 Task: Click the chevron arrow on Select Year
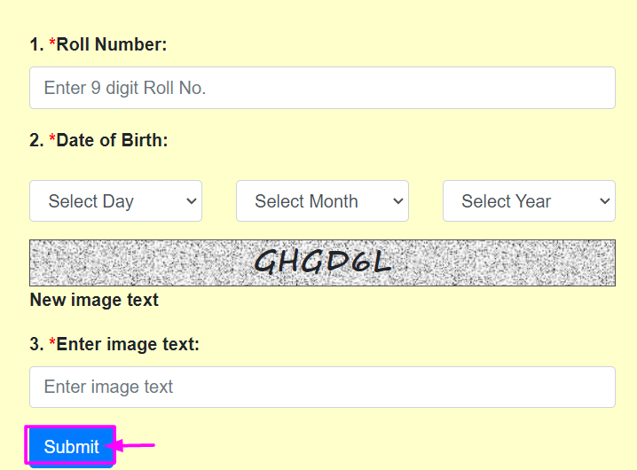coord(604,201)
